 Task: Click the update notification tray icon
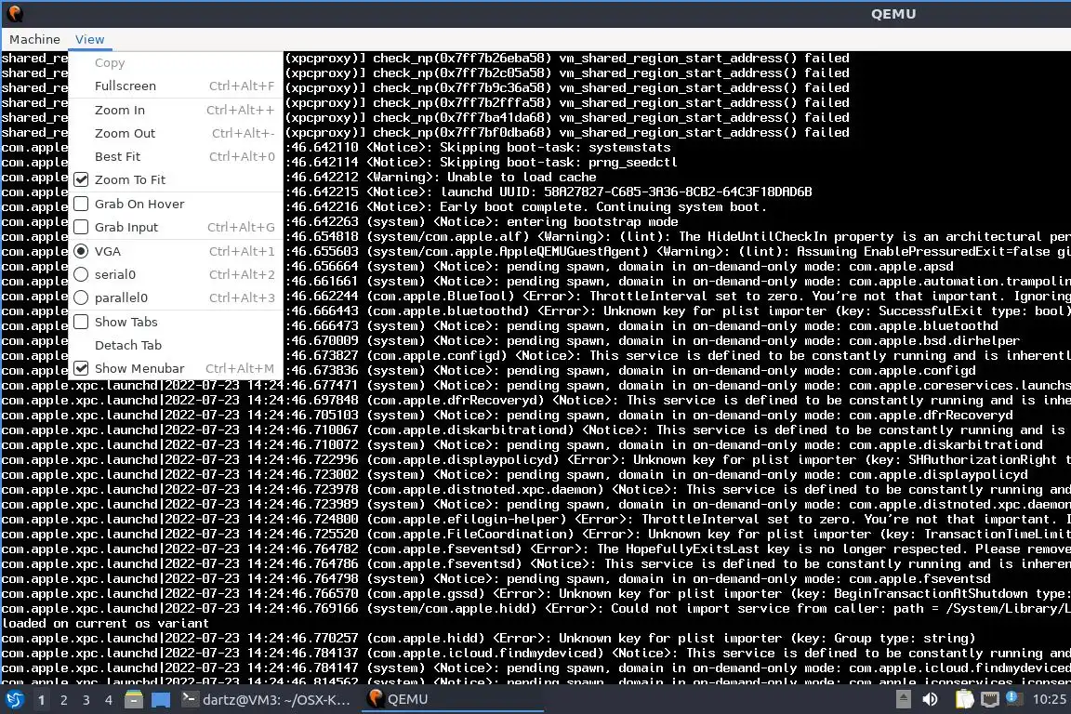click(1013, 698)
